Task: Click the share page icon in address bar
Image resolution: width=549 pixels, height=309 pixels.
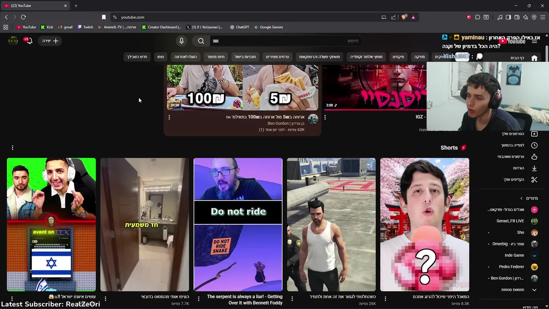Action: [x=393, y=17]
